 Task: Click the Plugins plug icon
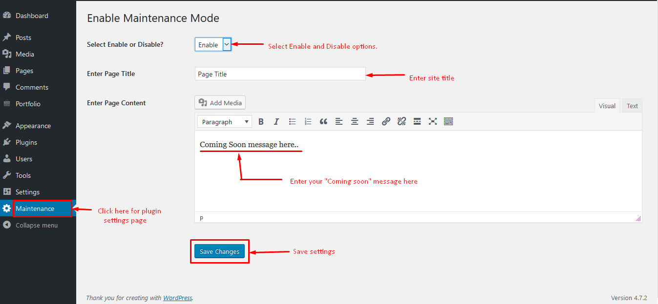pyautogui.click(x=7, y=142)
